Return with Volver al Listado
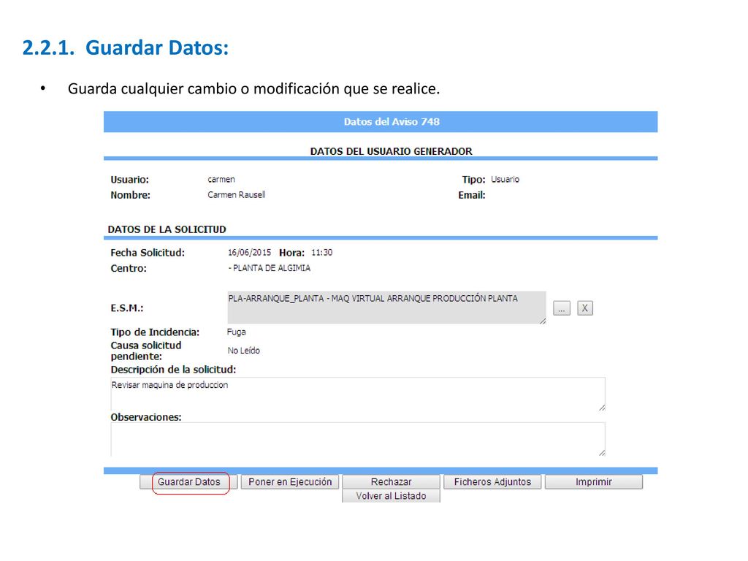 392,496
